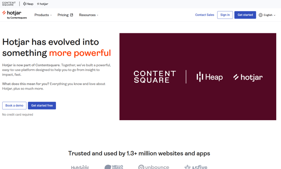Image resolution: width=281 pixels, height=169 pixels.
Task: Click the small hotjar logo in top bar
Action: [42, 4]
